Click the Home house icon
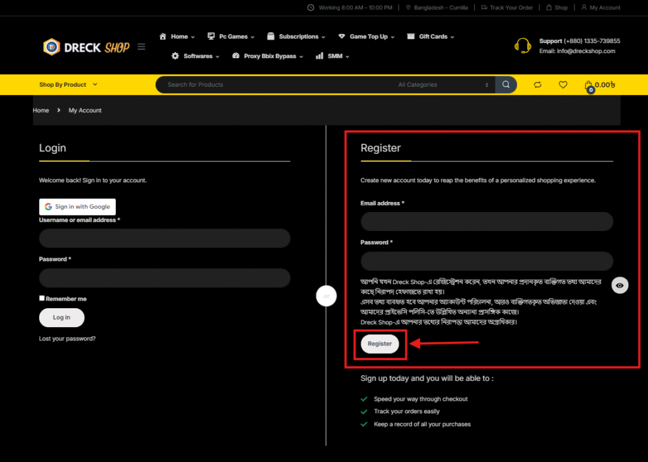Screen dimensions: 648x462 (x=163, y=36)
